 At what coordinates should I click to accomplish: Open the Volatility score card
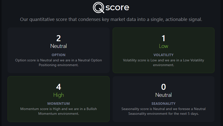(163, 50)
